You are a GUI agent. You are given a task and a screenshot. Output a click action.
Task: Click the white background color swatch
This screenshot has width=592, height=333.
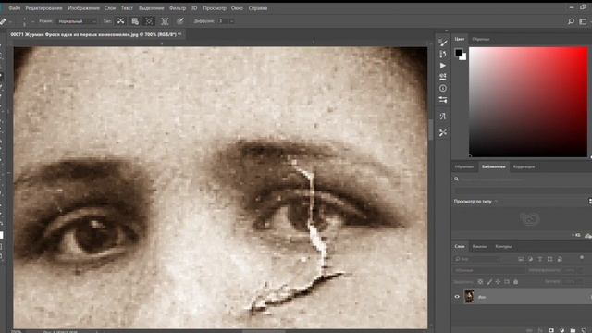point(463,57)
